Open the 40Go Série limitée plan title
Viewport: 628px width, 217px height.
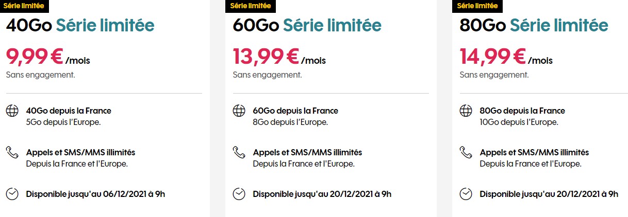point(80,25)
